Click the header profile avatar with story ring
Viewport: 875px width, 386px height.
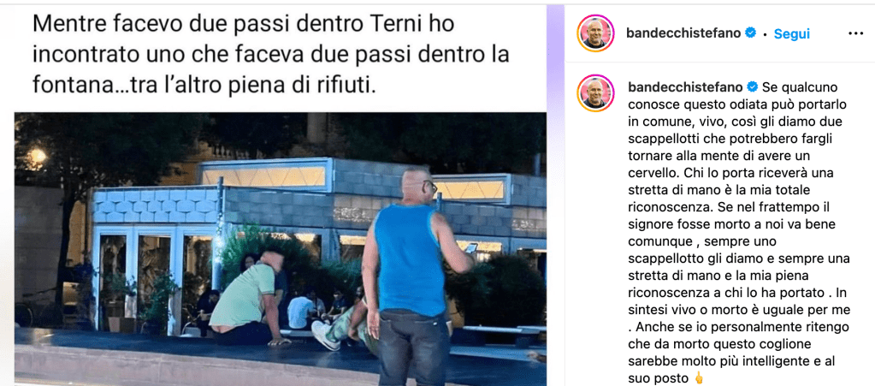pos(595,33)
